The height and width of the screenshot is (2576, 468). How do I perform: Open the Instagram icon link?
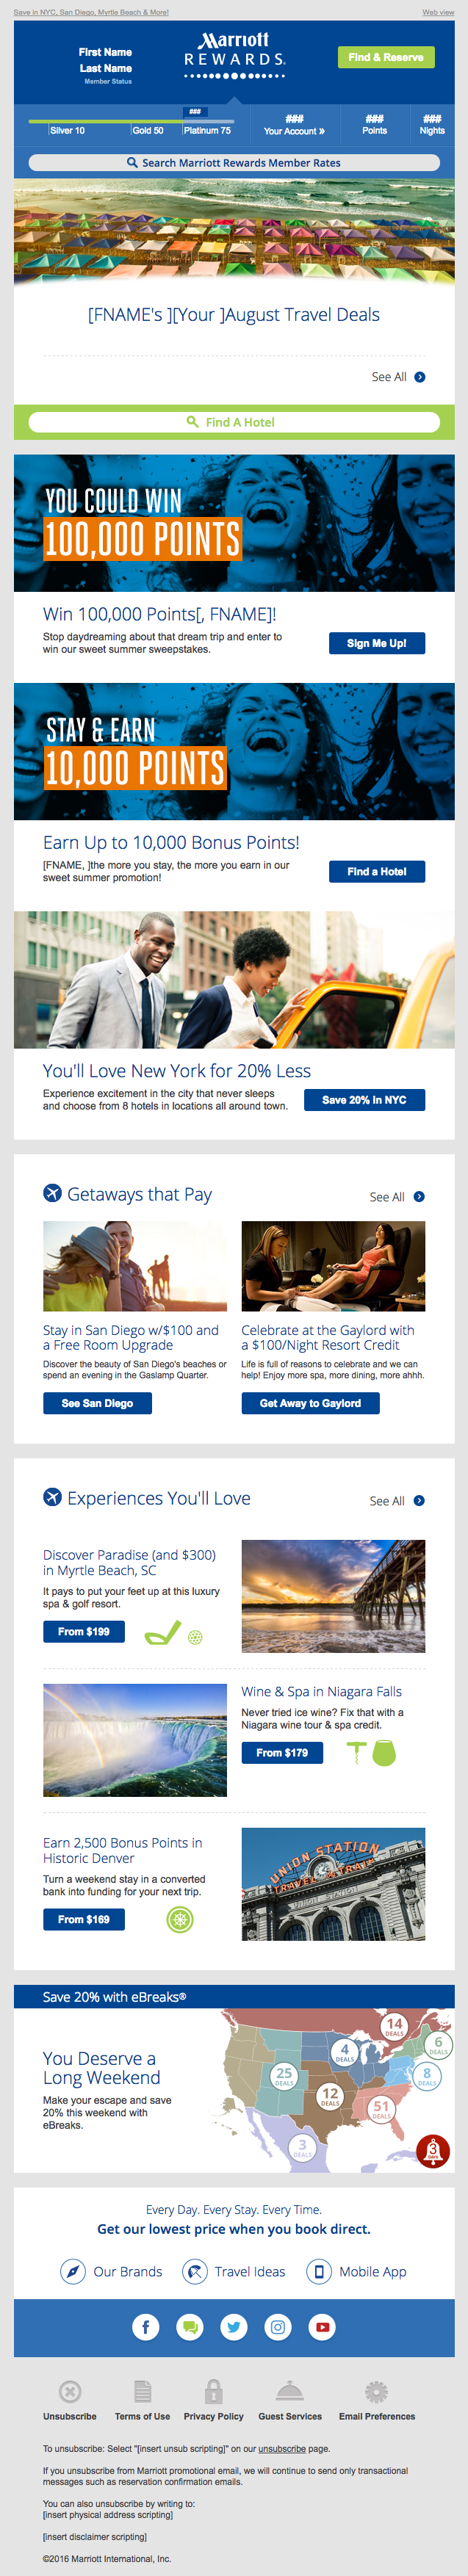(278, 2326)
